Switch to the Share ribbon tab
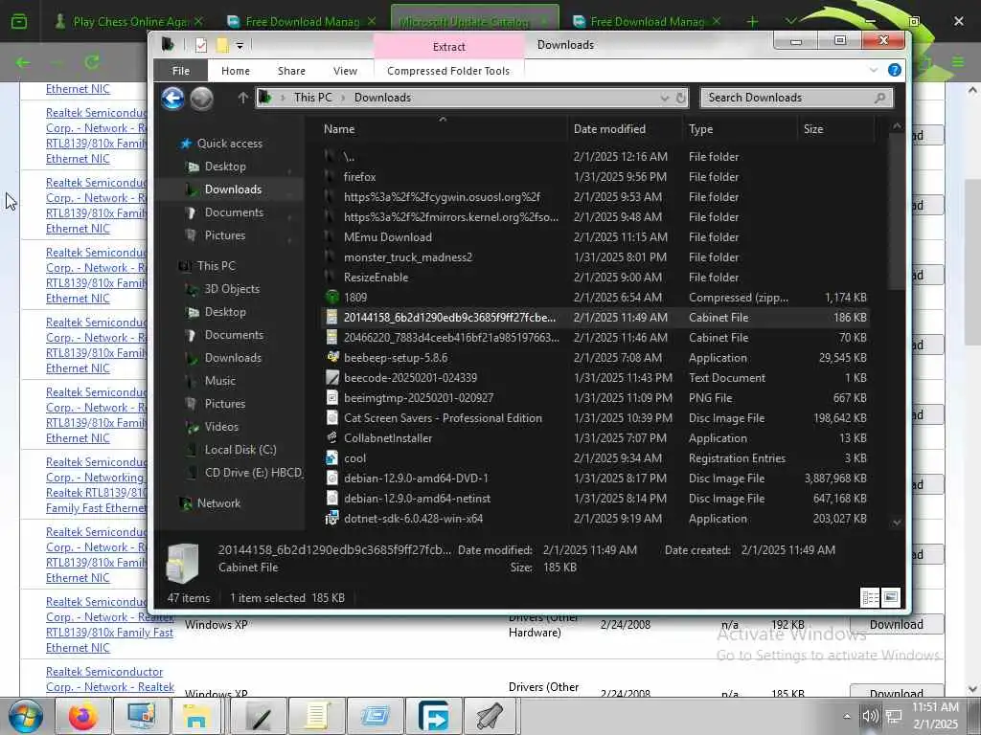The width and height of the screenshot is (981, 735). (x=291, y=71)
